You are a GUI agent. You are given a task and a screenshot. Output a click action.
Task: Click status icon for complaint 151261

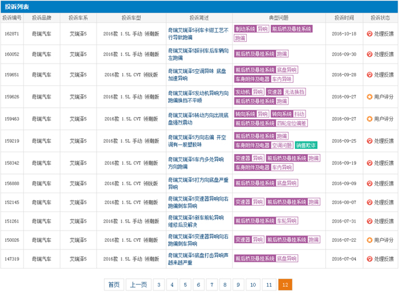tap(370, 221)
